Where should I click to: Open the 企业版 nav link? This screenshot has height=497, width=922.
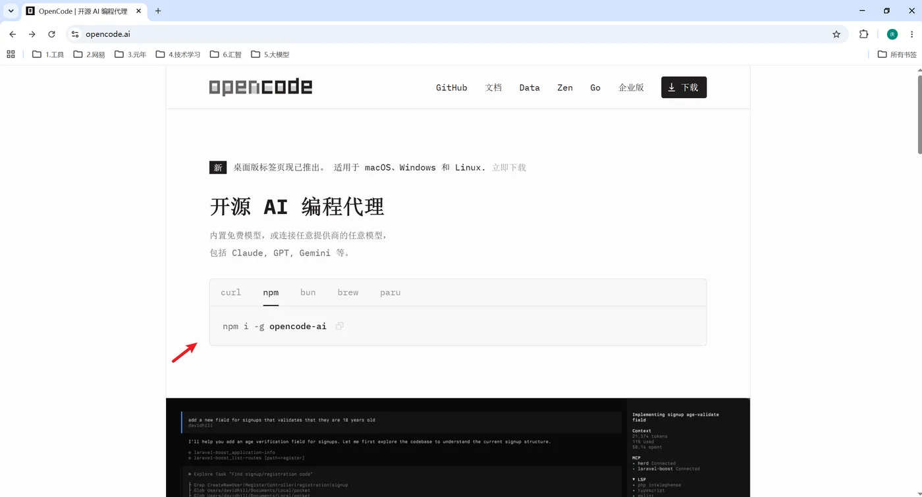pos(631,88)
